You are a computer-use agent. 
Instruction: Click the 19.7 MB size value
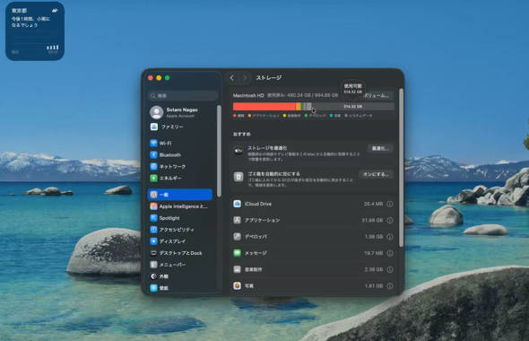pyautogui.click(x=374, y=253)
